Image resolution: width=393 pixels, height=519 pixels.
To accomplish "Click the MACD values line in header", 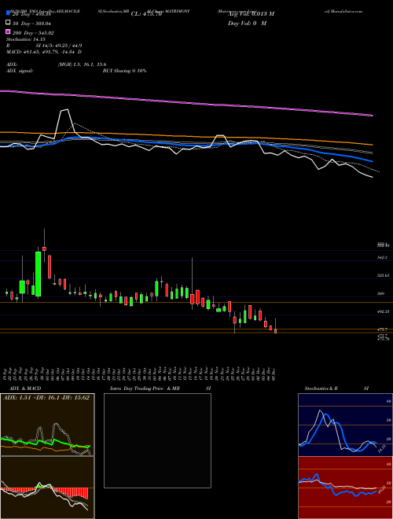I will 44,52.
